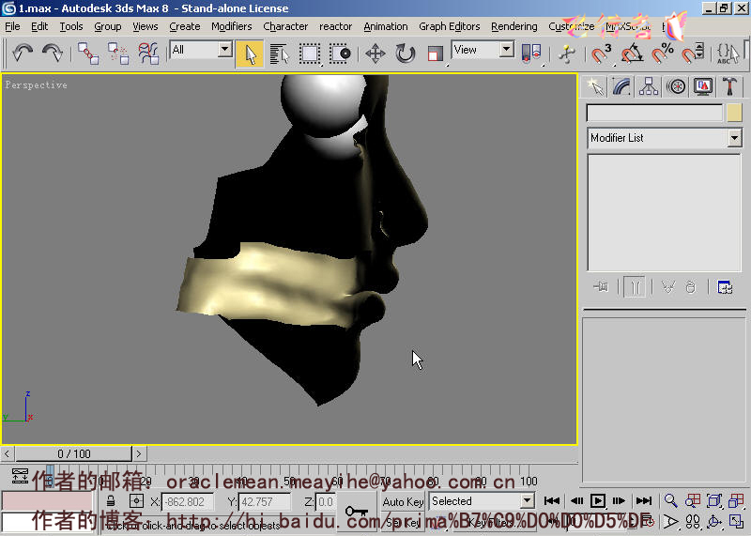Choose the Rectangular Selection Region tool
The image size is (751, 536).
pyautogui.click(x=310, y=54)
